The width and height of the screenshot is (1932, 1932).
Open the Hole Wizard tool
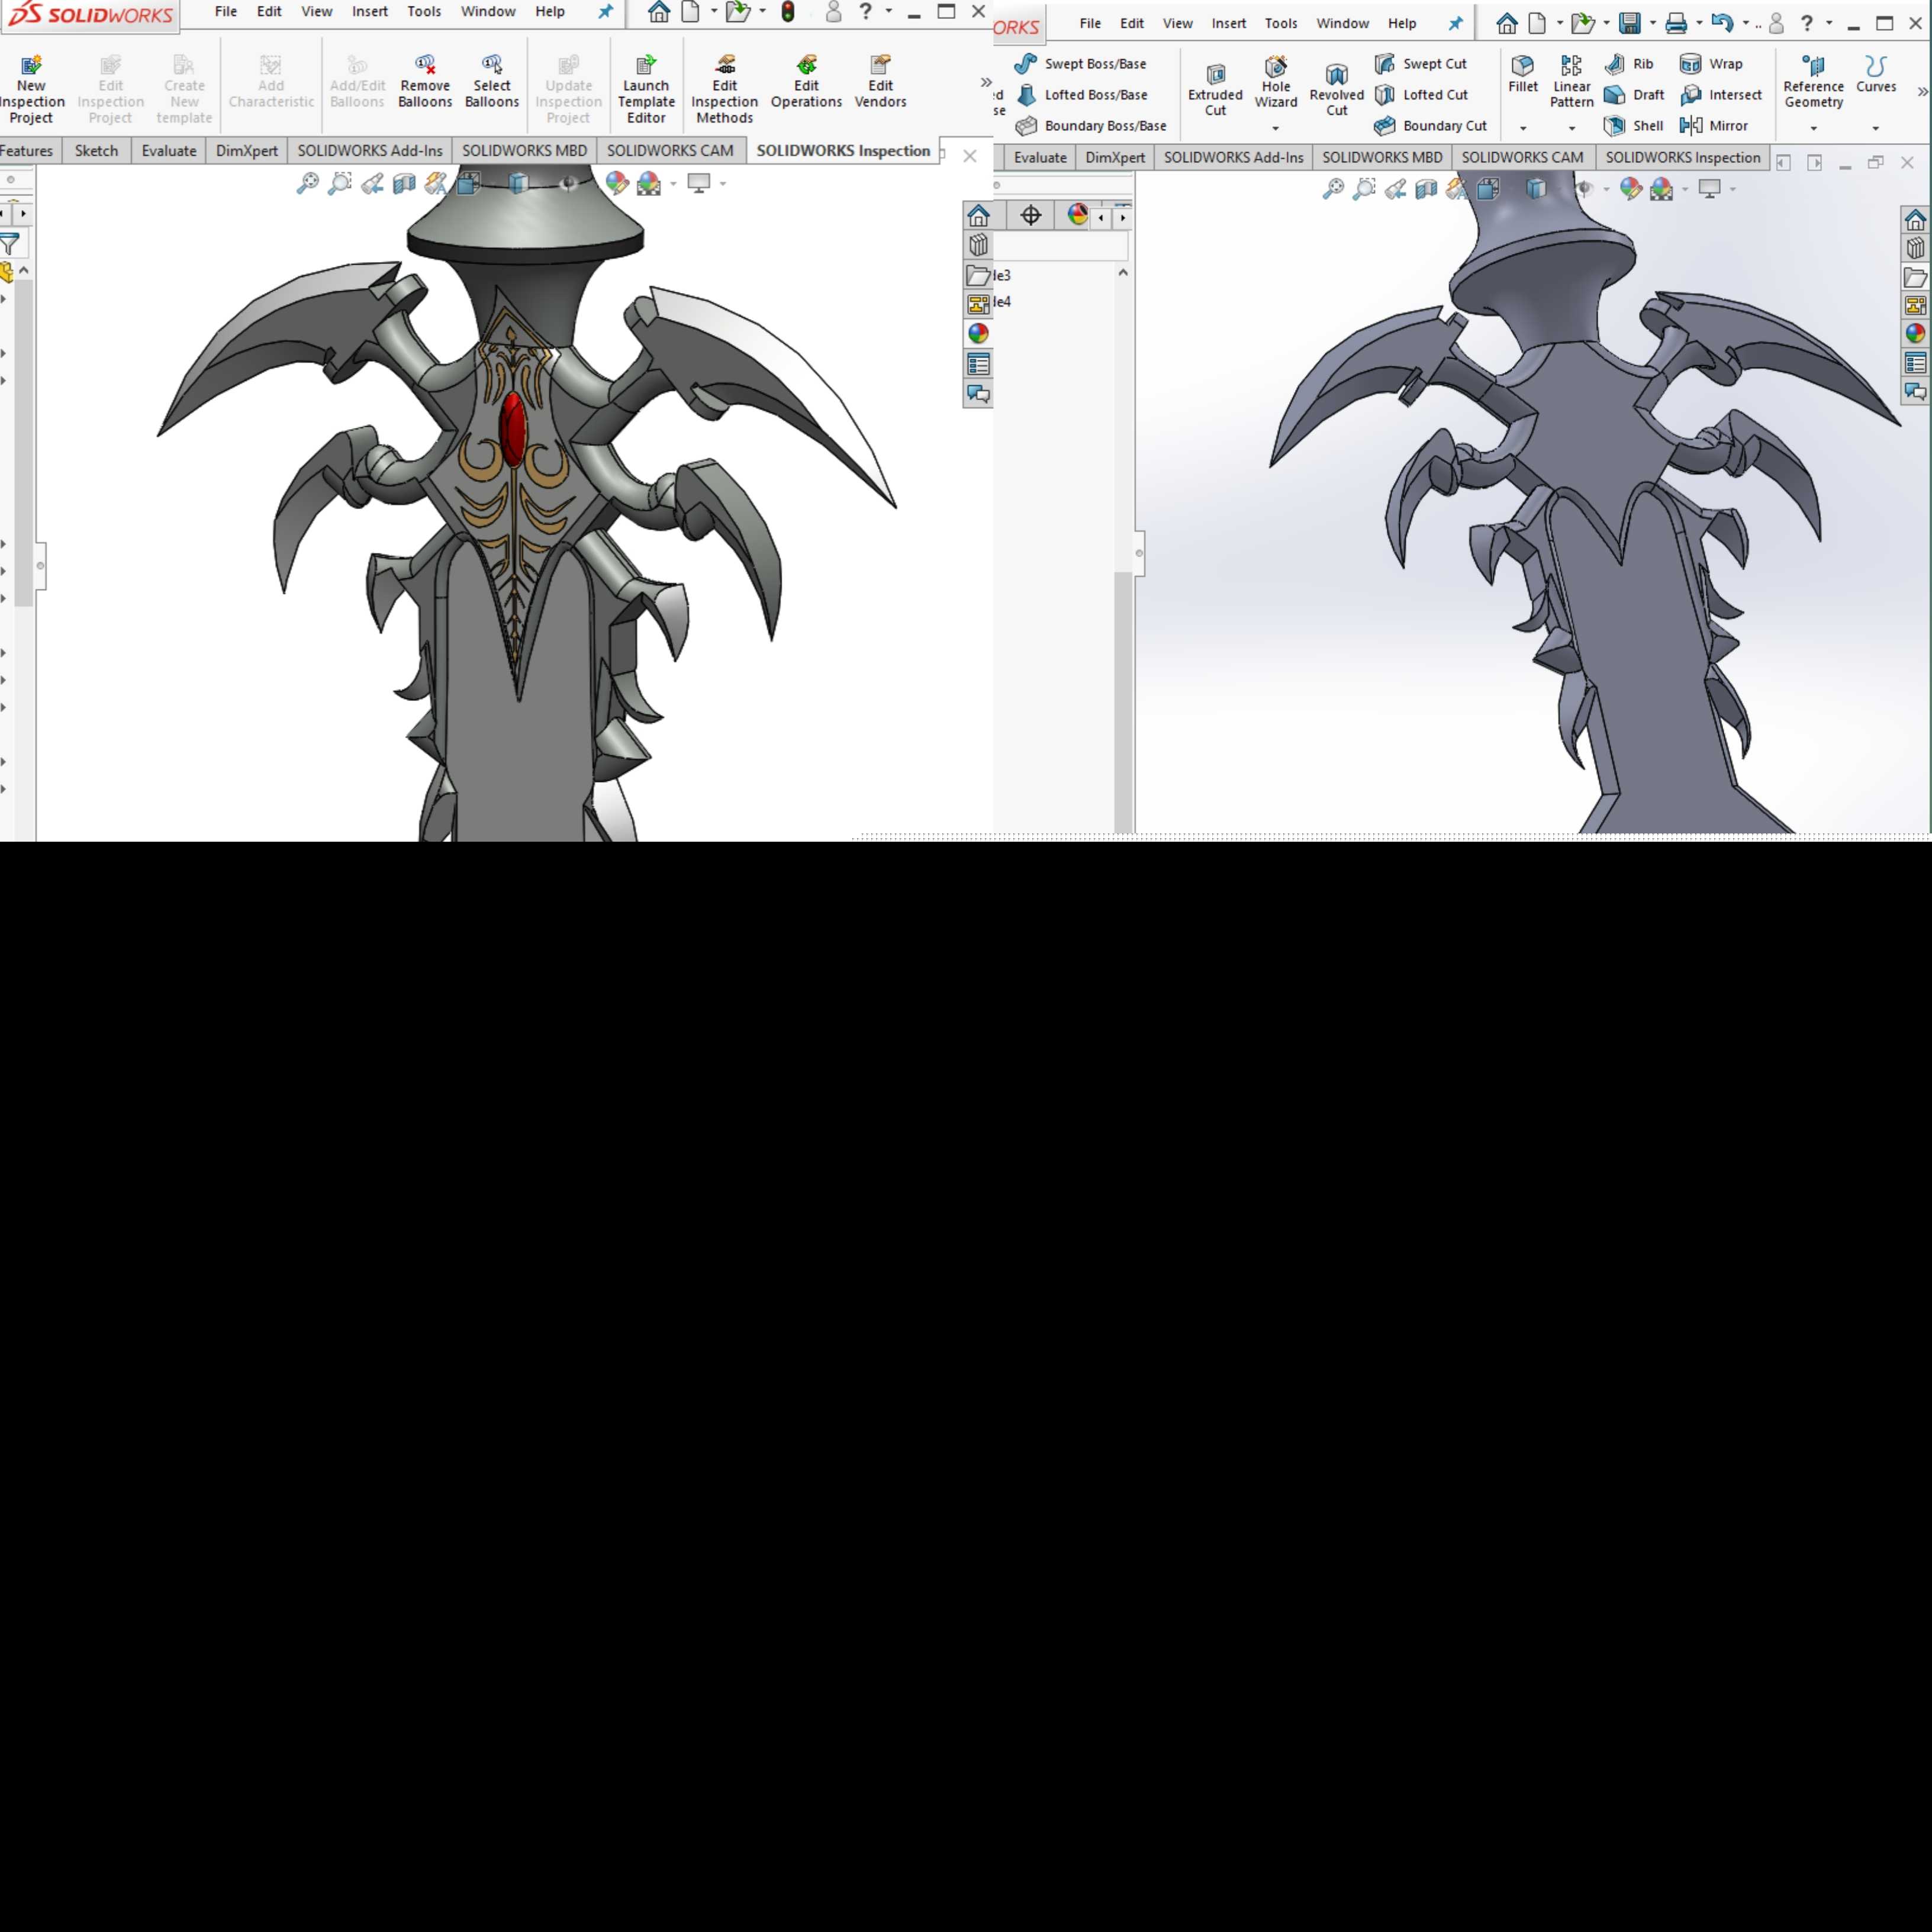point(1276,82)
